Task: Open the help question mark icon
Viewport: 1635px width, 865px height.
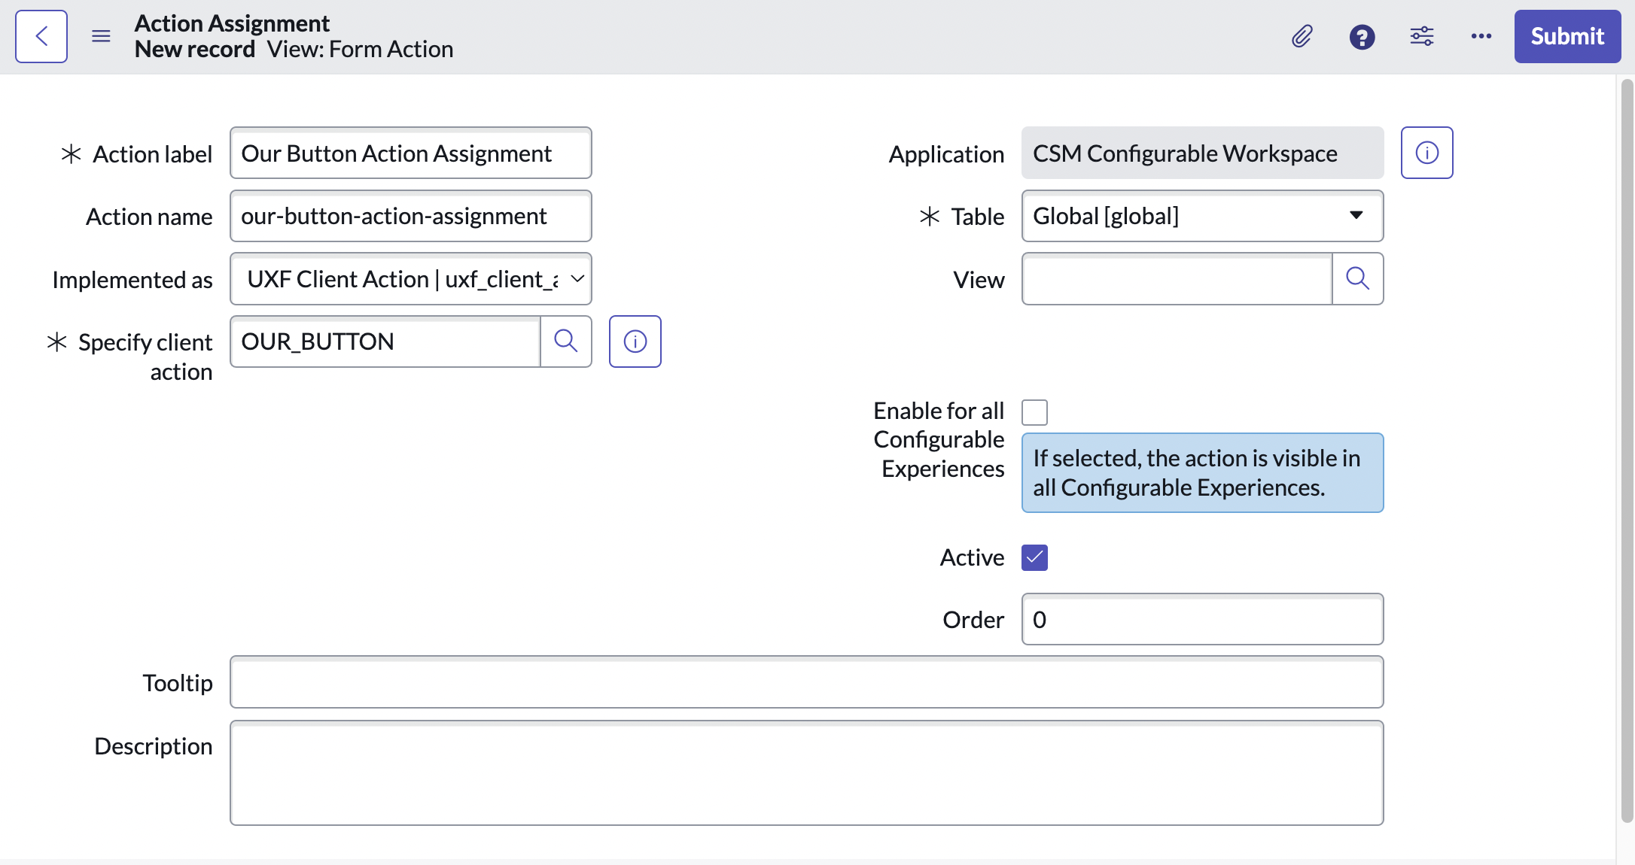Action: pos(1362,36)
